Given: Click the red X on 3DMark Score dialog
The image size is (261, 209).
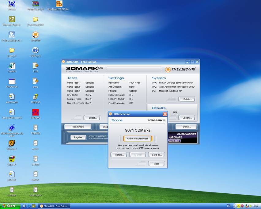Looking at the screenshot, I should (x=165, y=114).
